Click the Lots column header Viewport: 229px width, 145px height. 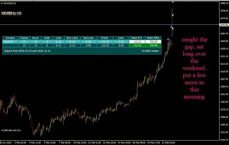click(58, 38)
